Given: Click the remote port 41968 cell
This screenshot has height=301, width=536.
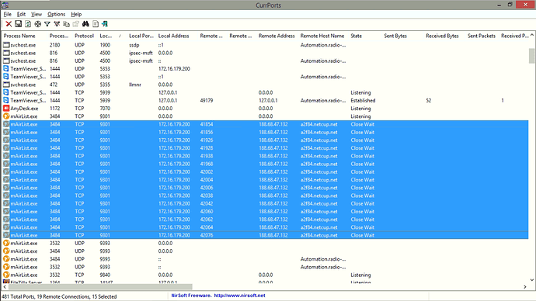Looking at the screenshot, I should pyautogui.click(x=207, y=164).
